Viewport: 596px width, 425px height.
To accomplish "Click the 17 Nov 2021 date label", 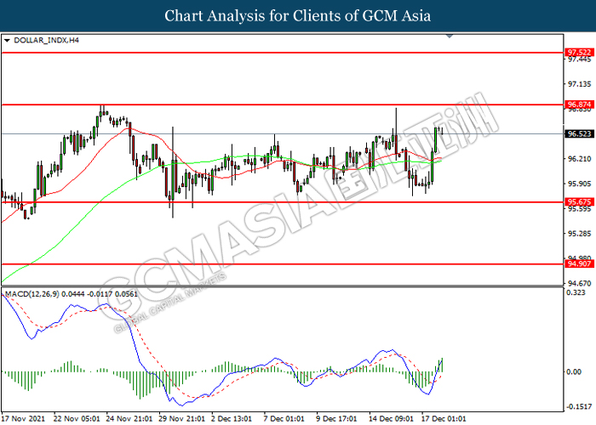I will pyautogui.click(x=23, y=419).
